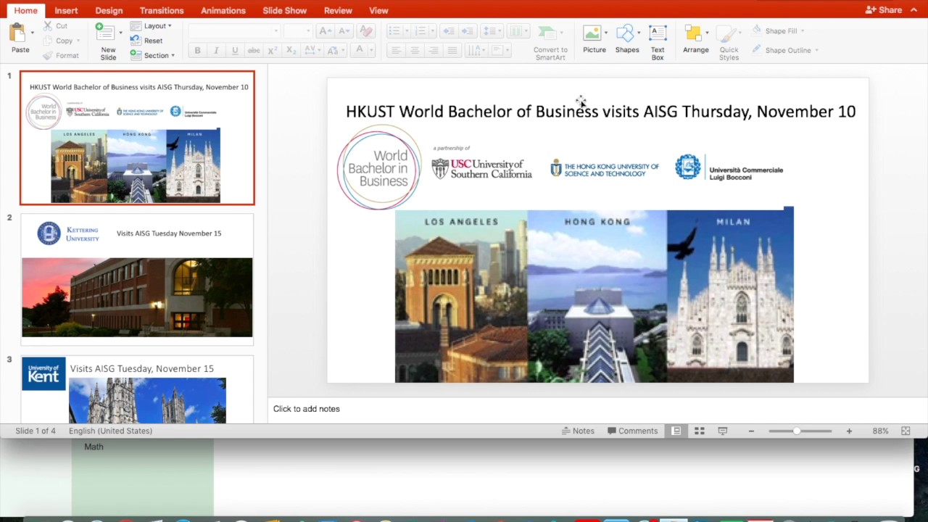Image resolution: width=928 pixels, height=522 pixels.
Task: Click the Cut scissors icon
Action: (47, 26)
